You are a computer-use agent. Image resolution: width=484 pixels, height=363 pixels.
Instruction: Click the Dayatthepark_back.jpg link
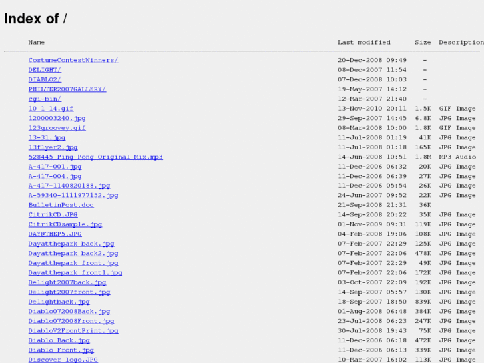[71, 244]
